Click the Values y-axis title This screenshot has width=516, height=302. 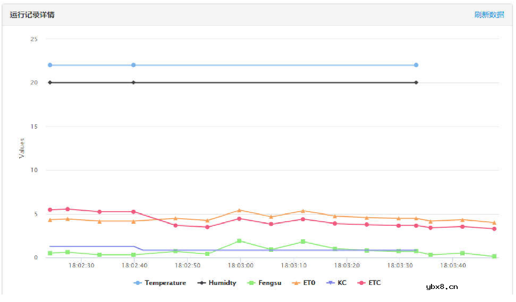coord(22,148)
